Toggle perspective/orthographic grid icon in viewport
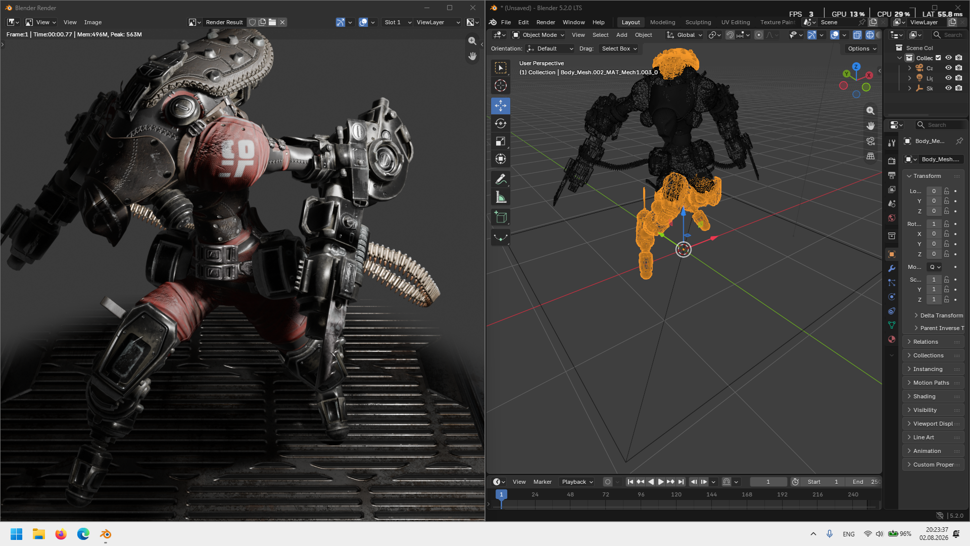The image size is (970, 546). tap(870, 156)
